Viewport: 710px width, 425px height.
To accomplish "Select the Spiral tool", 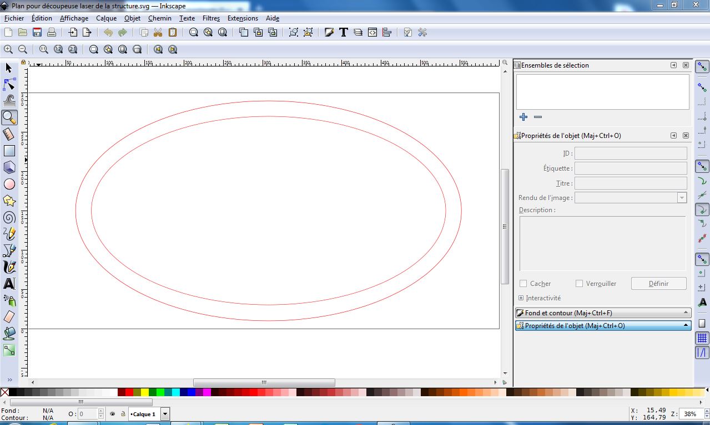I will point(9,217).
